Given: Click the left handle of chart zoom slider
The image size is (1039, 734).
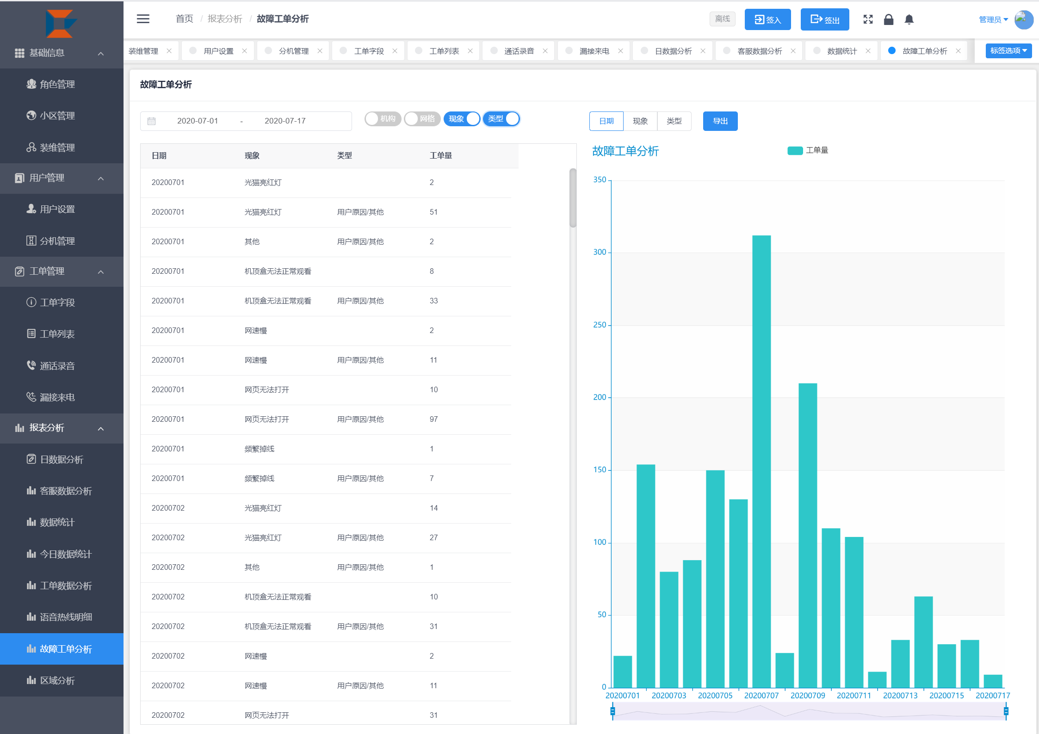Looking at the screenshot, I should click(x=612, y=711).
